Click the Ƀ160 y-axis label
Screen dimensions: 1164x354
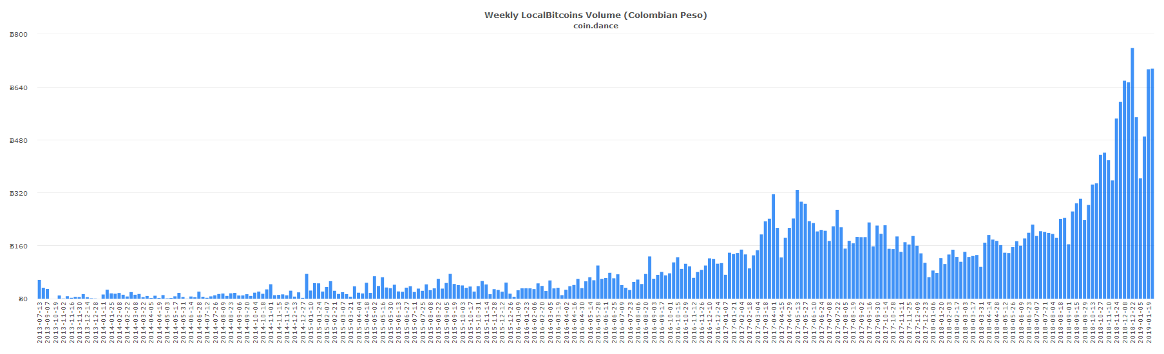point(19,247)
